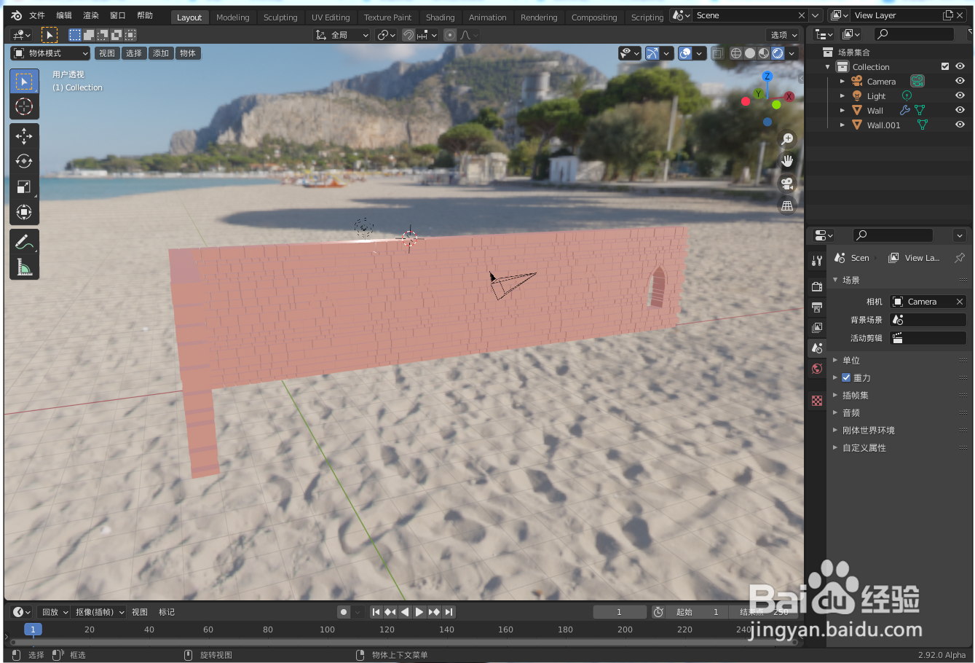The height and width of the screenshot is (663, 975).
Task: Click the current frame number field in the timeline
Action: point(620,611)
